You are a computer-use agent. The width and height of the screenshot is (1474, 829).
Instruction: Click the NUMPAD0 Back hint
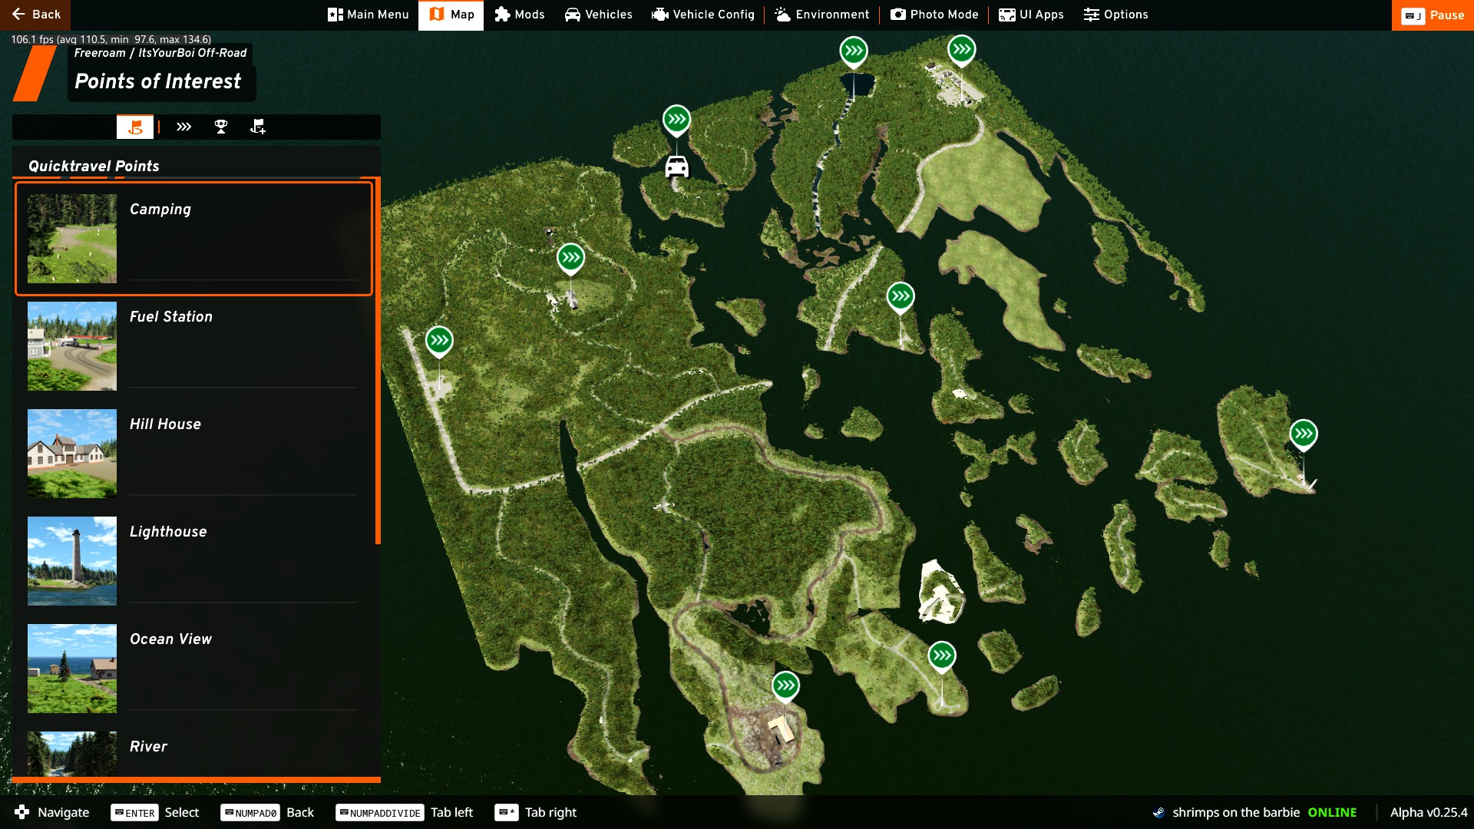coord(267,812)
